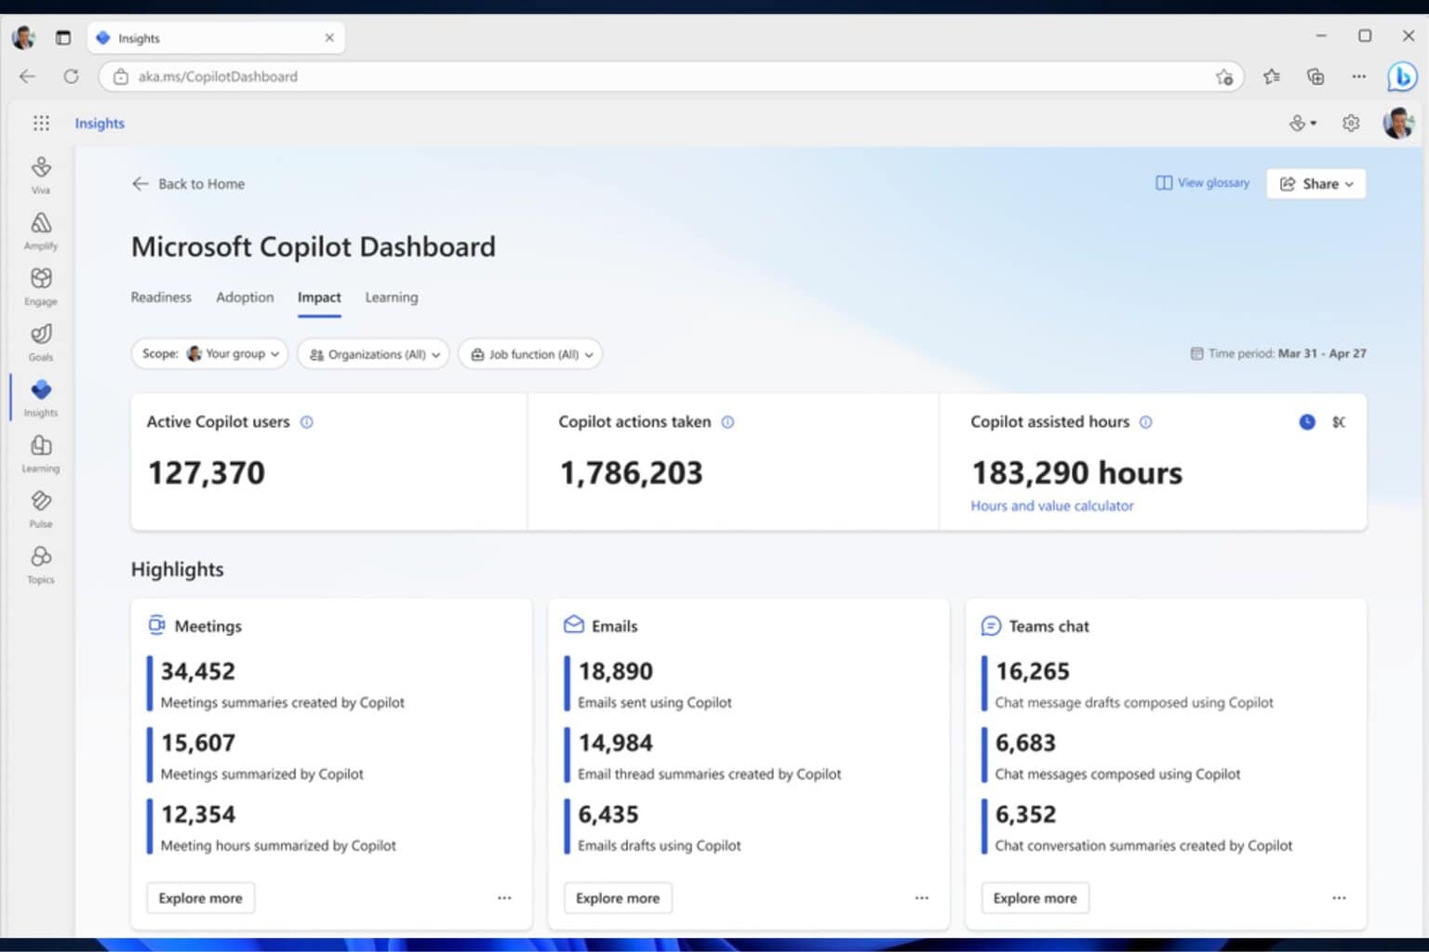Click 6,352 chat conversation summaries value
This screenshot has width=1429, height=952.
click(1026, 814)
